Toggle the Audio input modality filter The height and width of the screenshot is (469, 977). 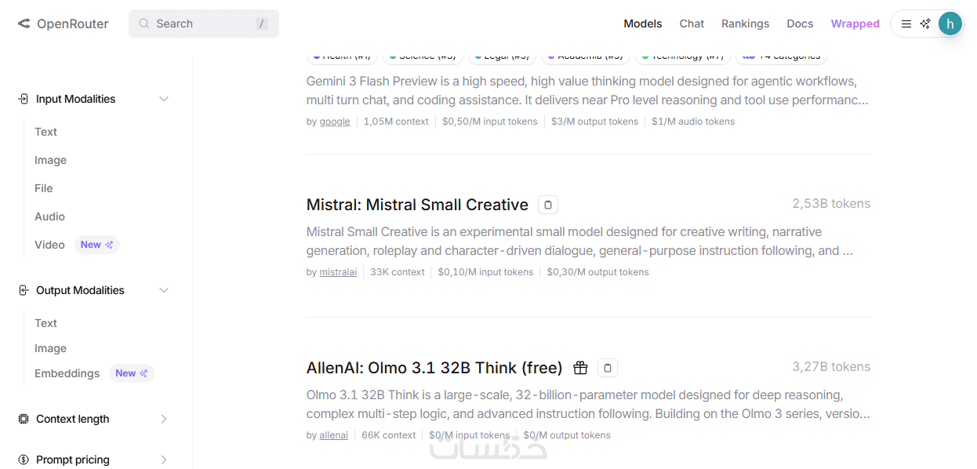[49, 216]
